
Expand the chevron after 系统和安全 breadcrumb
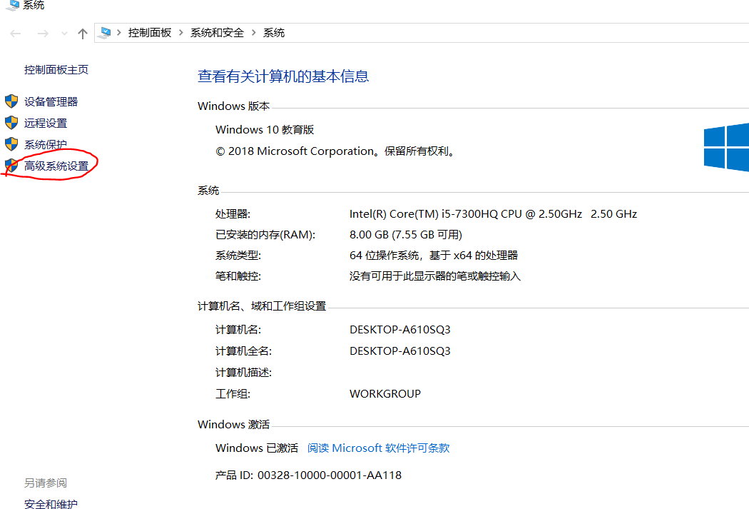(254, 33)
